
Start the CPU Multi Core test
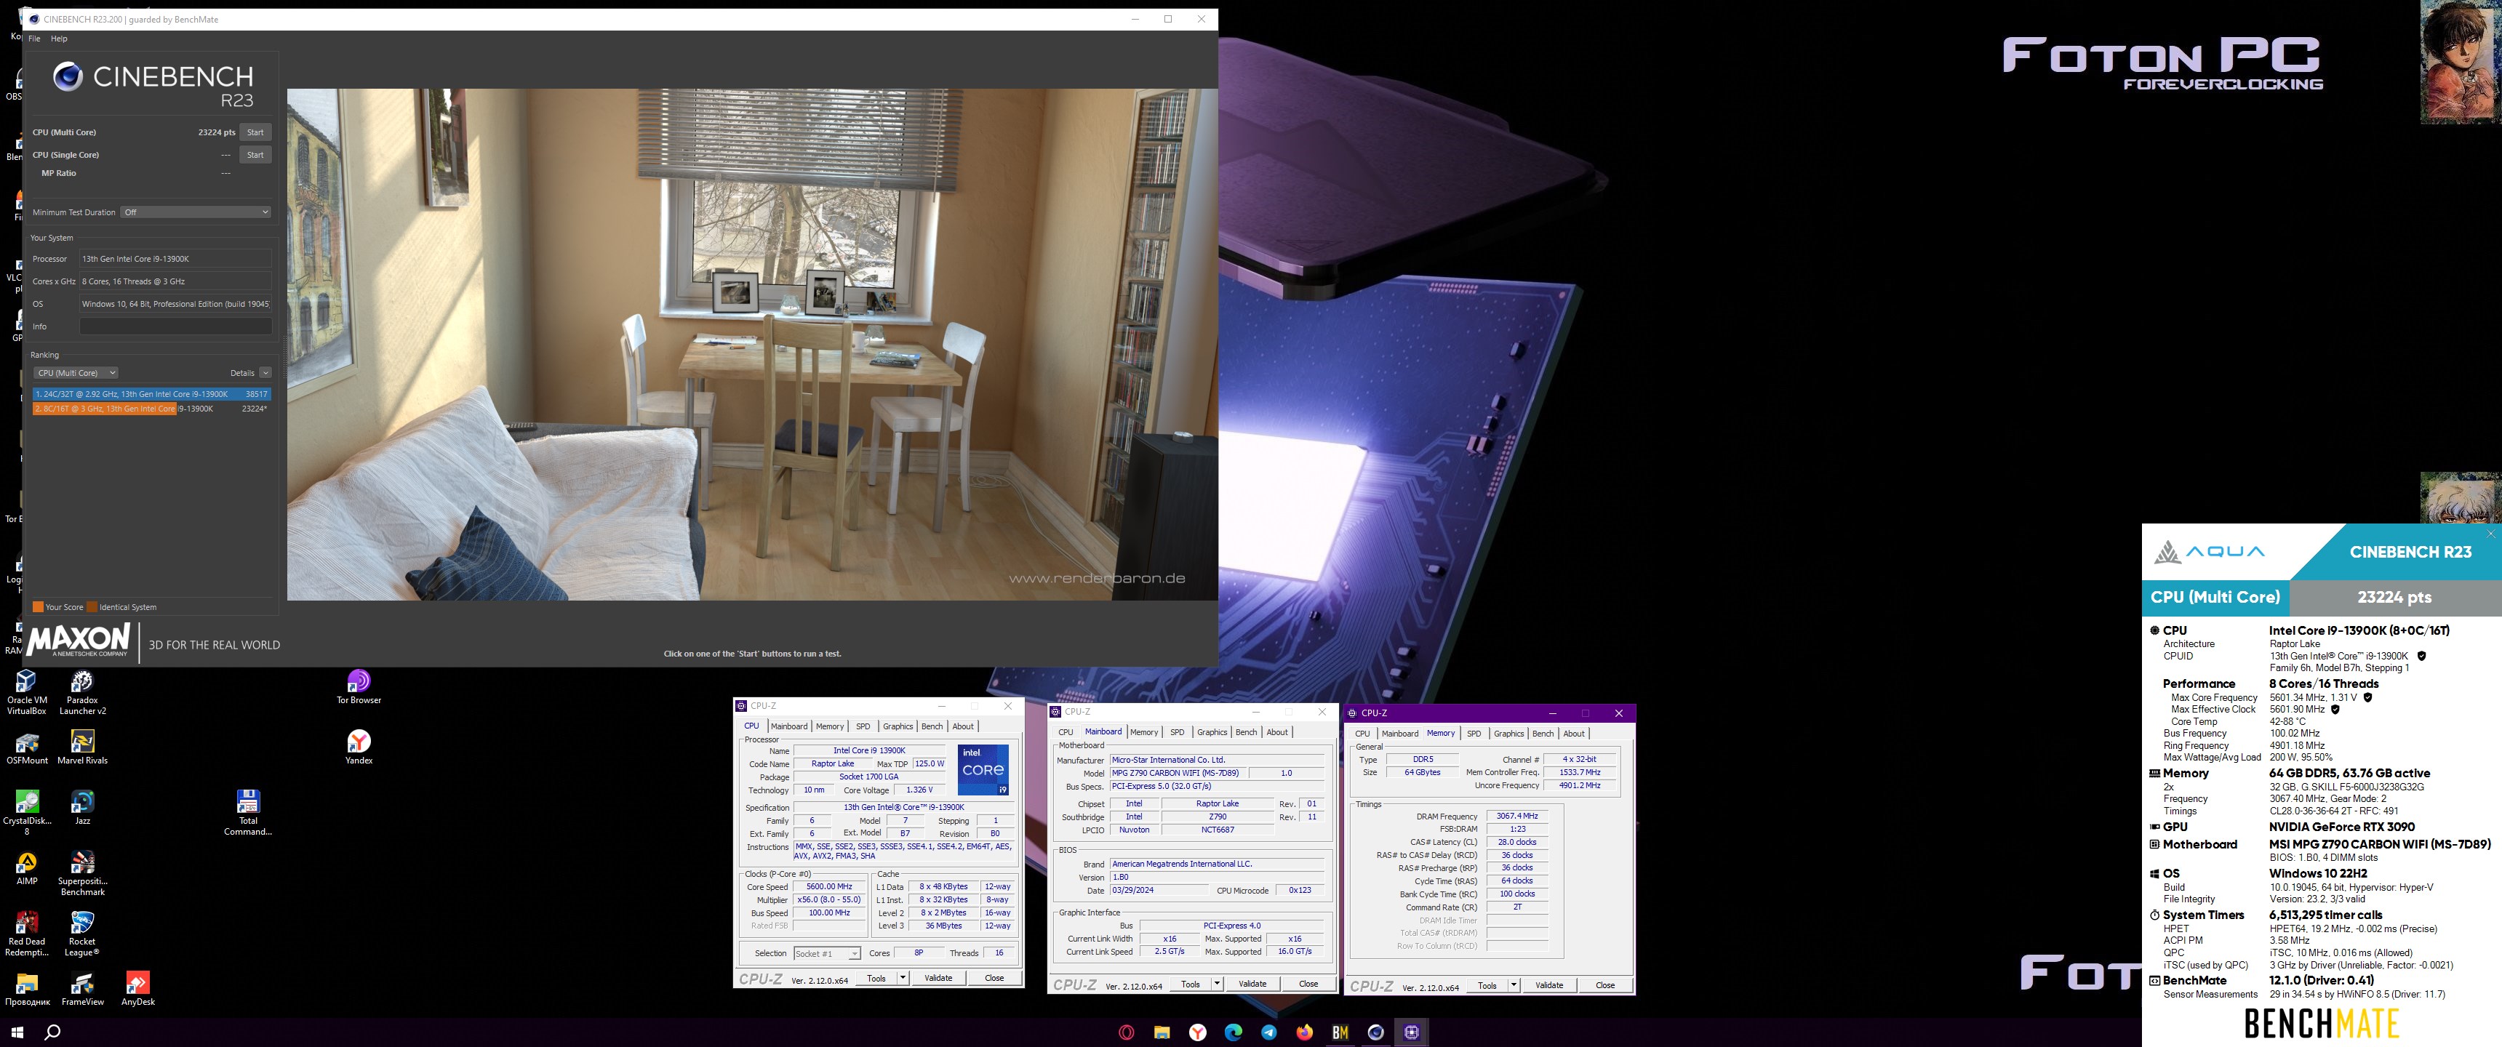(255, 132)
